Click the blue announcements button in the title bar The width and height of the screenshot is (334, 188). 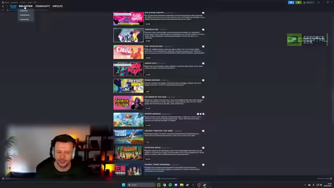coord(291,2)
